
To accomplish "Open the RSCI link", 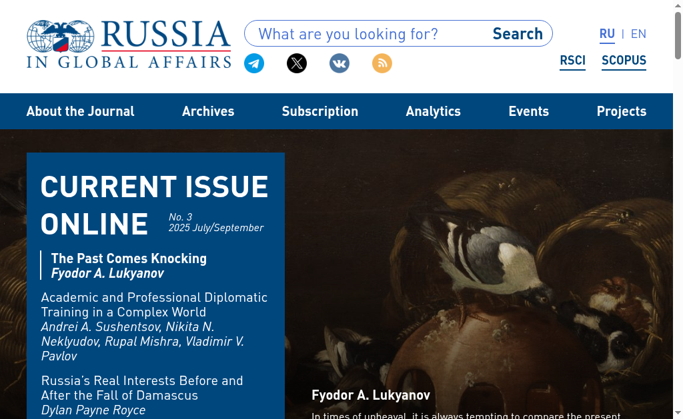I will point(572,61).
